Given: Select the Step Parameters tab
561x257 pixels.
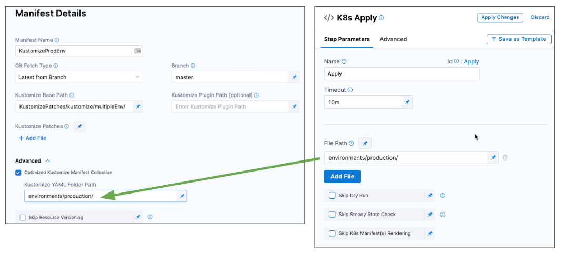Looking at the screenshot, I should point(347,39).
